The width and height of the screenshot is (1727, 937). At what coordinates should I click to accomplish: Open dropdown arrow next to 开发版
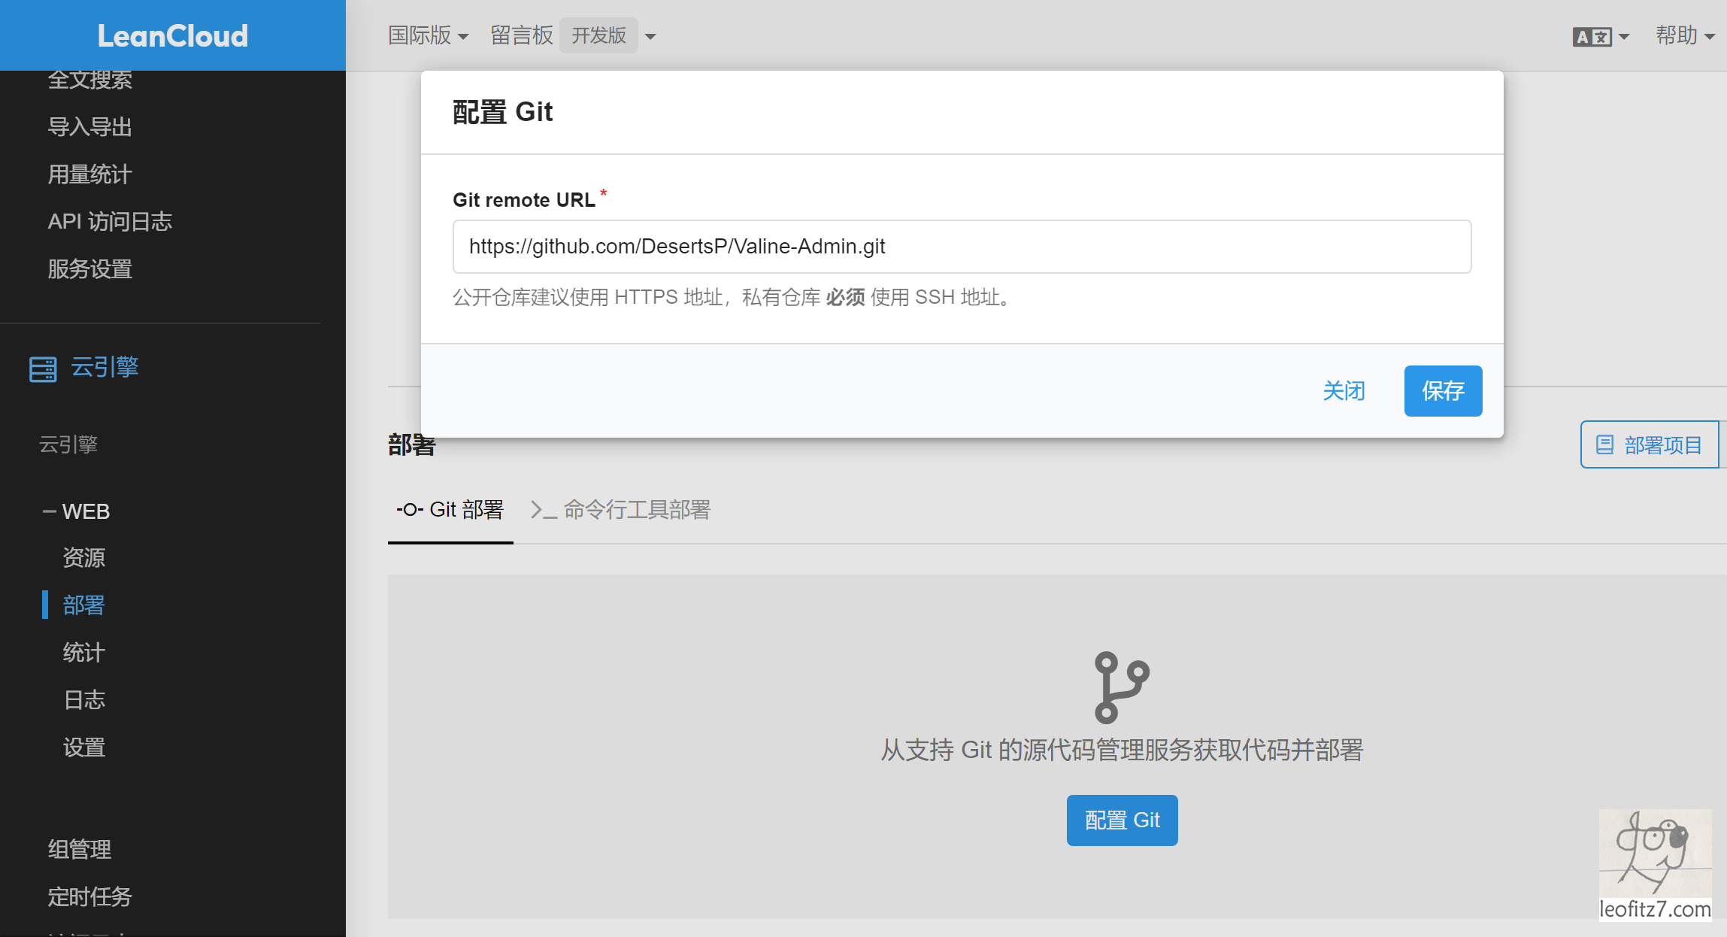point(650,36)
